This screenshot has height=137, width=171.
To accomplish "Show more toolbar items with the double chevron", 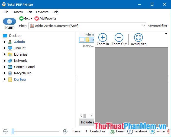I will [x=166, y=34].
